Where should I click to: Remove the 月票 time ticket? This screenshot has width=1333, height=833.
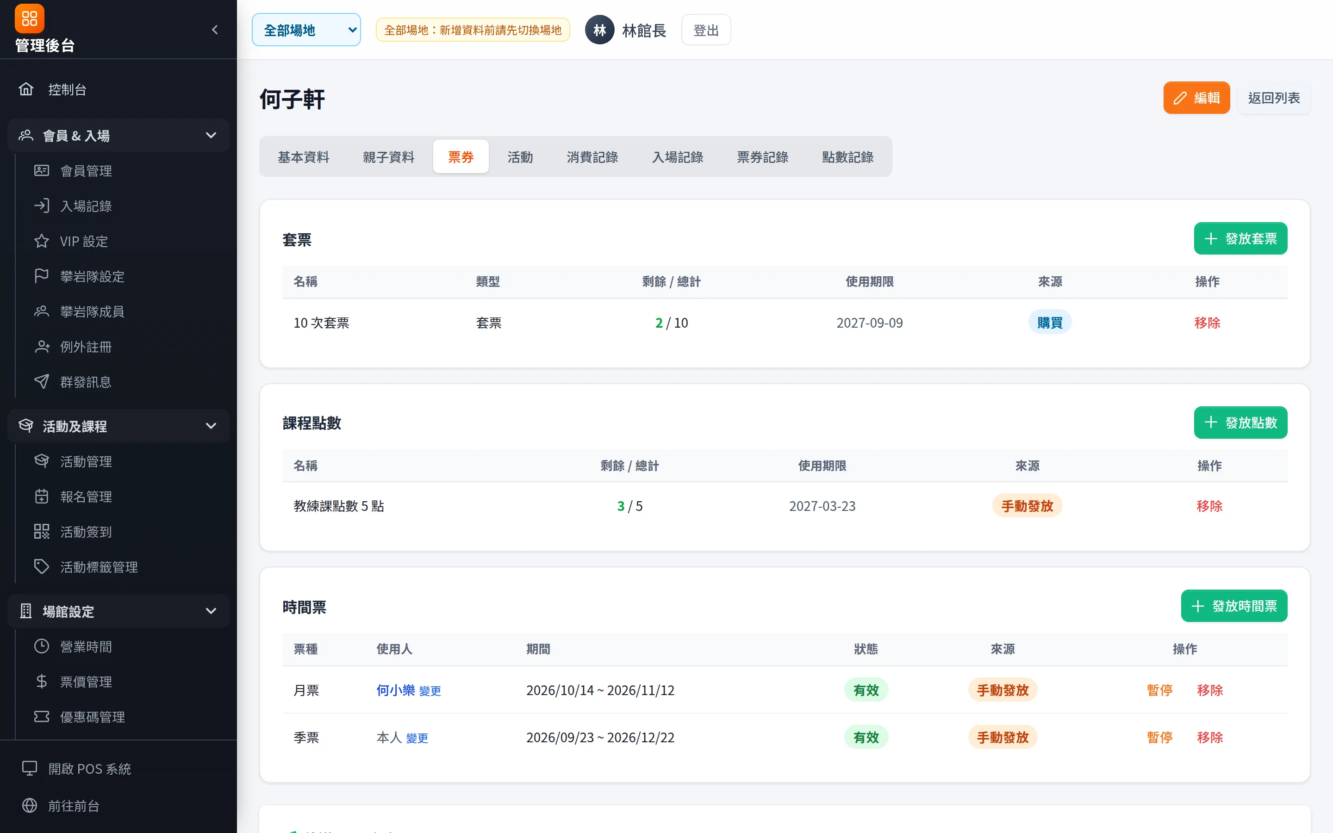tap(1209, 690)
